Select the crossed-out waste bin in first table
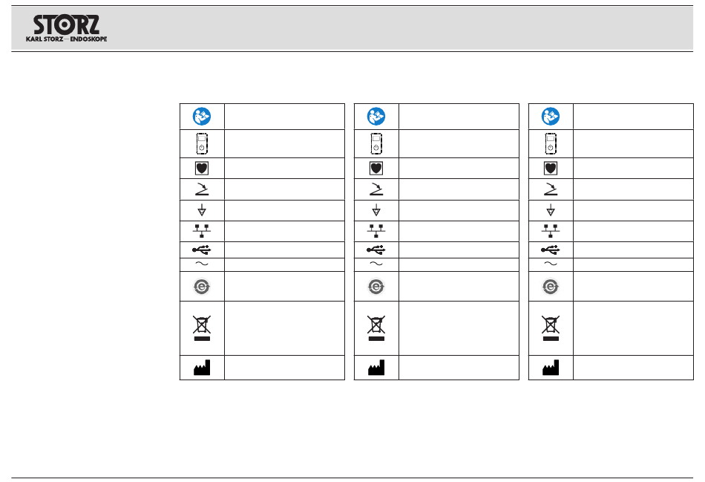The height and width of the screenshot is (482, 705). 202,328
